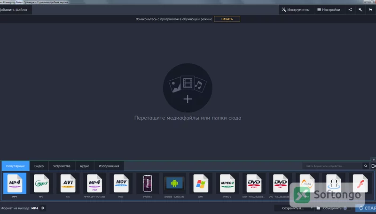Image resolution: width=376 pixels, height=214 pixels.
Task: Open the output folder icon
Action: click(318, 208)
